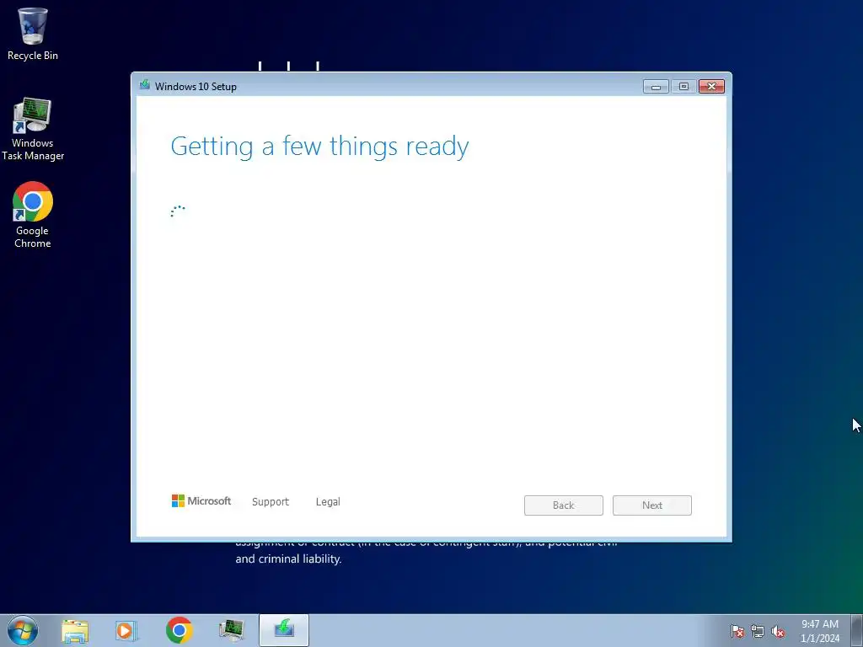Open Chrome from the taskbar

(179, 630)
